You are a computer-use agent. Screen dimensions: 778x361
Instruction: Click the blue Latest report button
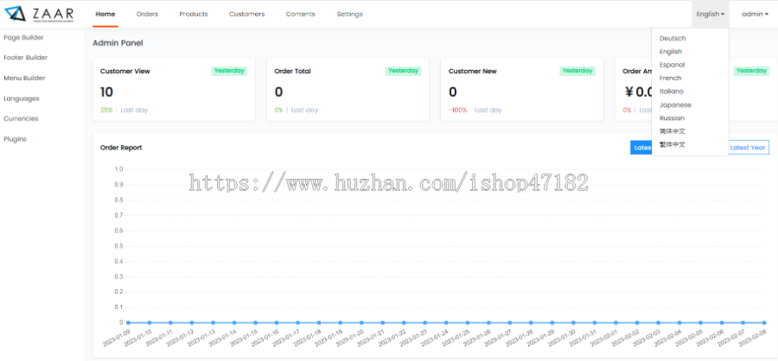(x=641, y=148)
